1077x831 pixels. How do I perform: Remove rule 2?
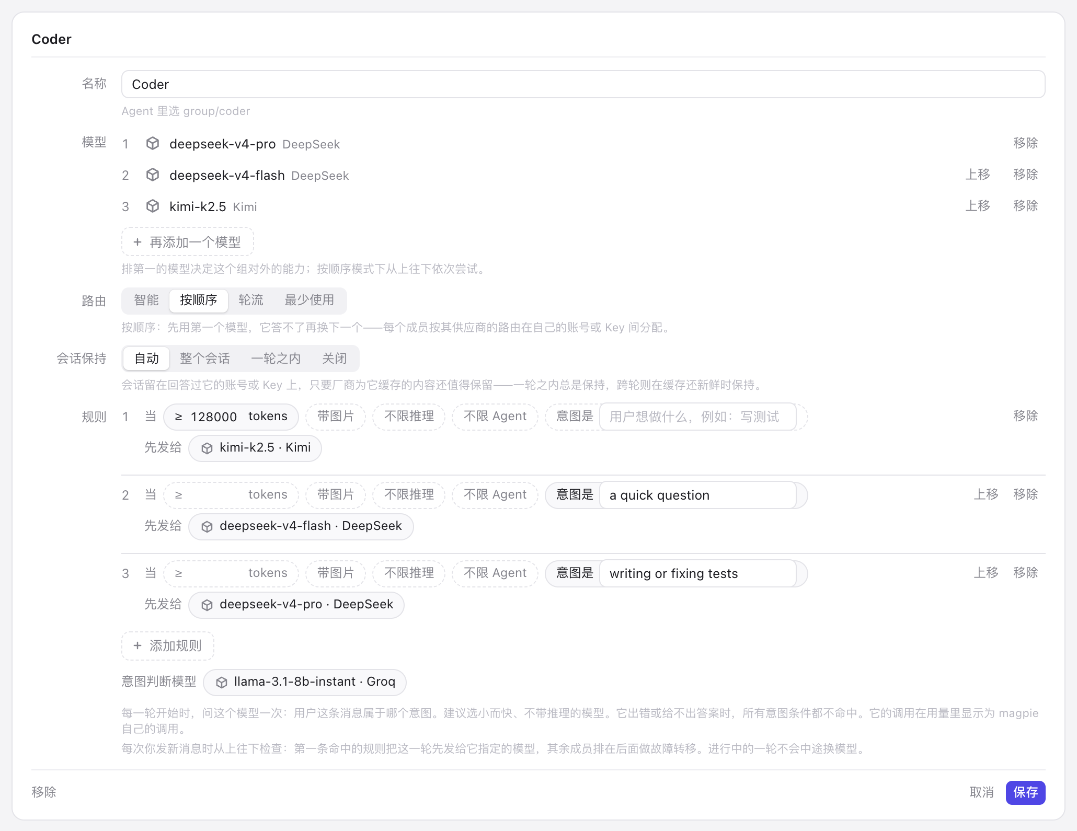tap(1025, 494)
